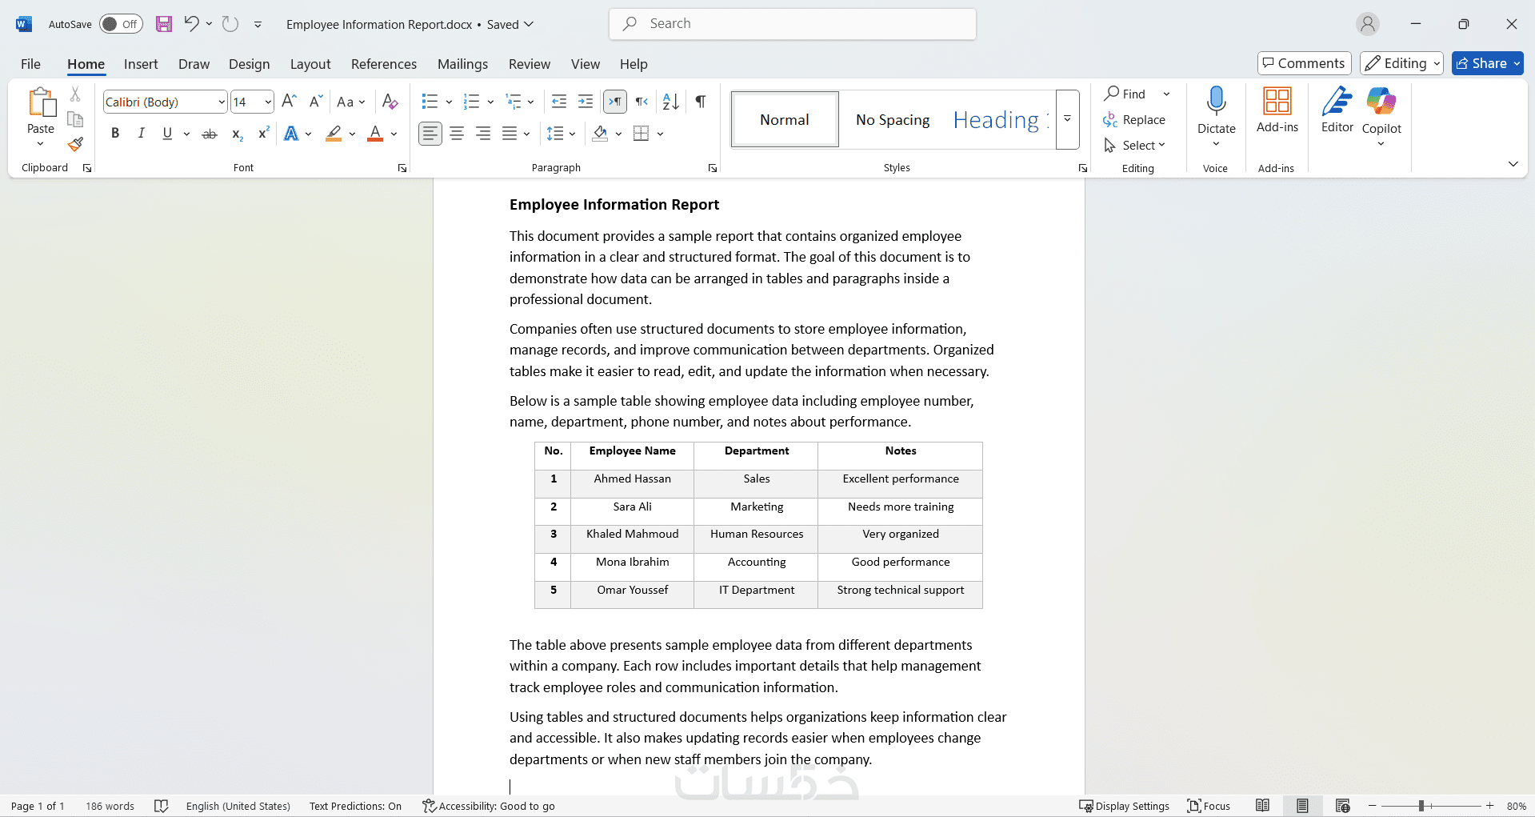Open the Editing mode dropdown
1535x817 pixels.
point(1401,63)
